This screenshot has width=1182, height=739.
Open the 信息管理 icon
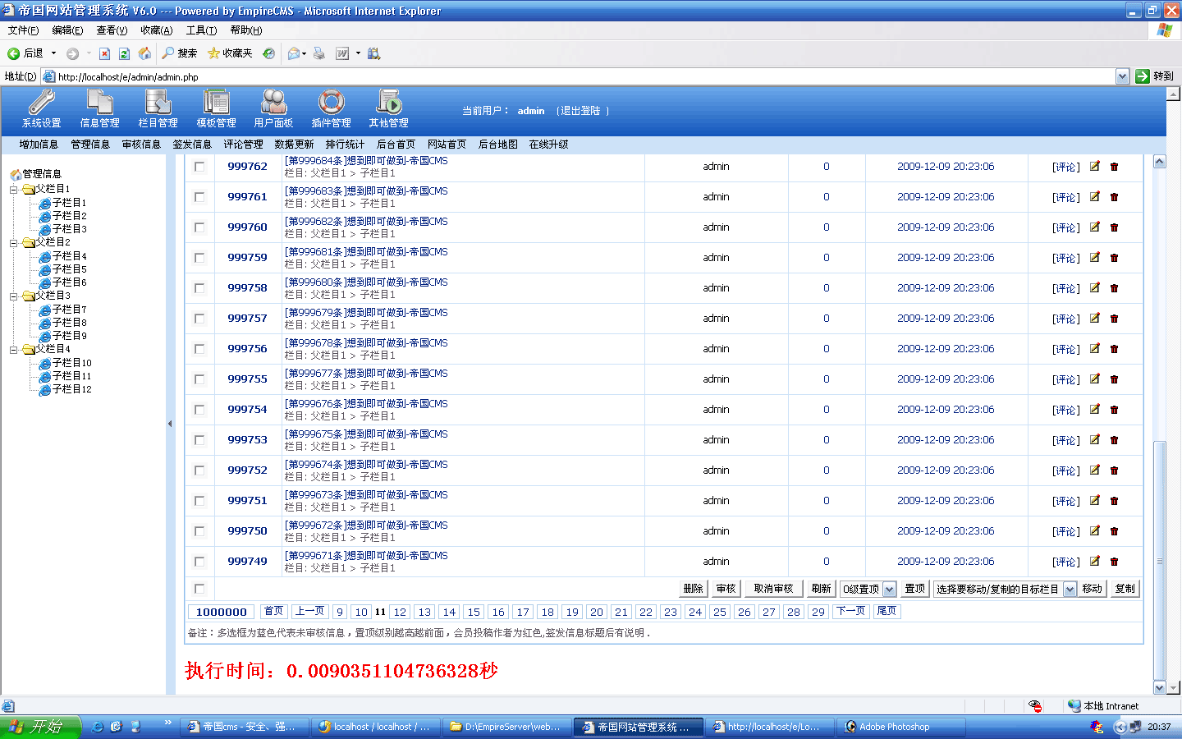(99, 103)
